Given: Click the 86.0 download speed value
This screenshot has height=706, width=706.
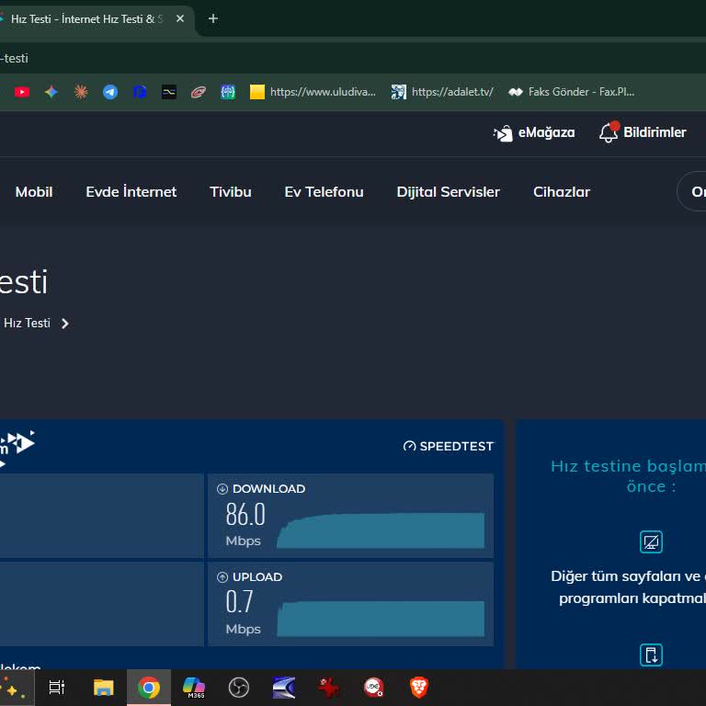Looking at the screenshot, I should 245,514.
